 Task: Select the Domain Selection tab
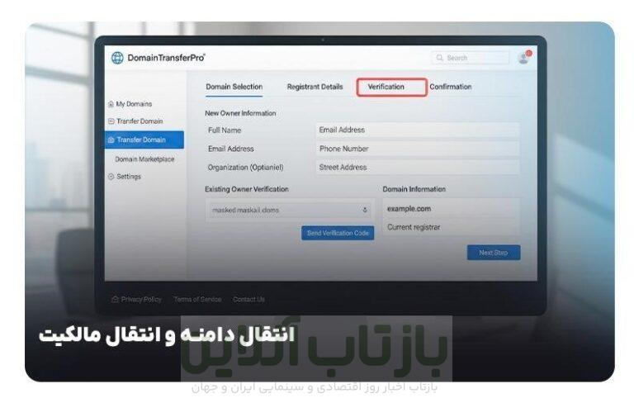click(x=234, y=87)
